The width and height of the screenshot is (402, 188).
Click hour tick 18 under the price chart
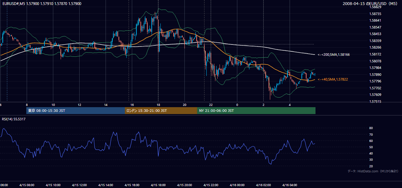point(158,105)
